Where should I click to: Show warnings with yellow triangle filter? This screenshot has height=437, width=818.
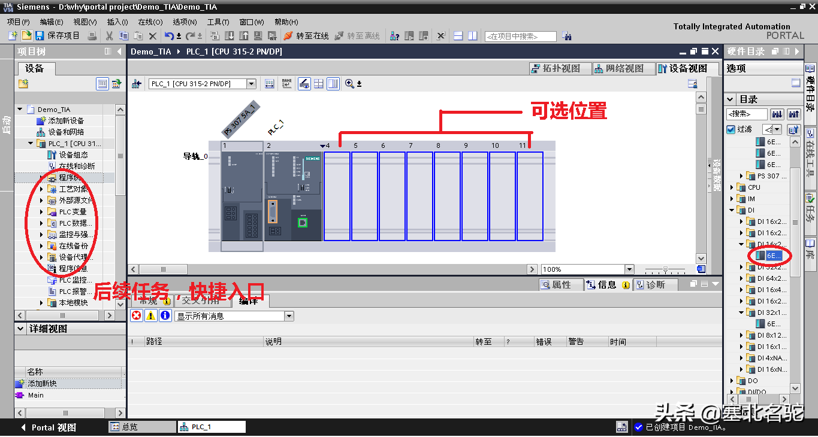pyautogui.click(x=151, y=315)
